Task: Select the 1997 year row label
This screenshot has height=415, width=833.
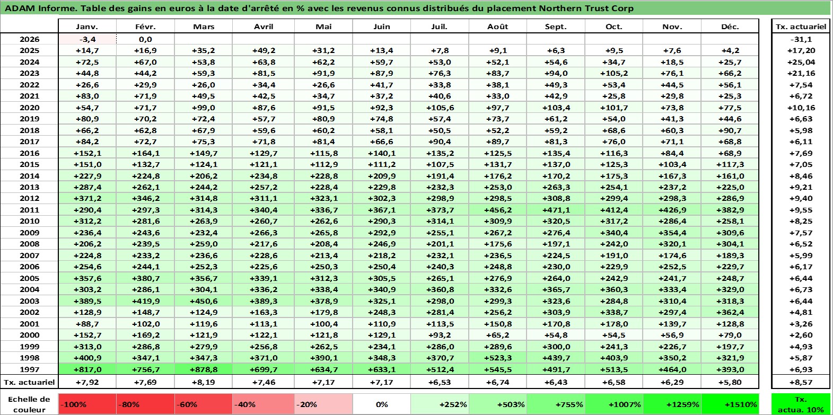Action: [x=30, y=369]
